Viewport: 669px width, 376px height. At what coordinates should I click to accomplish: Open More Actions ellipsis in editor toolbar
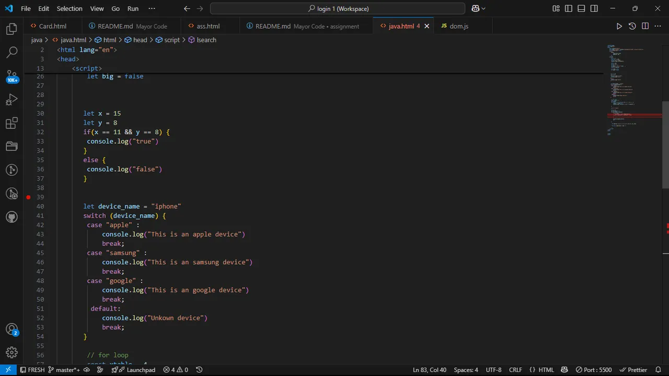tap(658, 26)
